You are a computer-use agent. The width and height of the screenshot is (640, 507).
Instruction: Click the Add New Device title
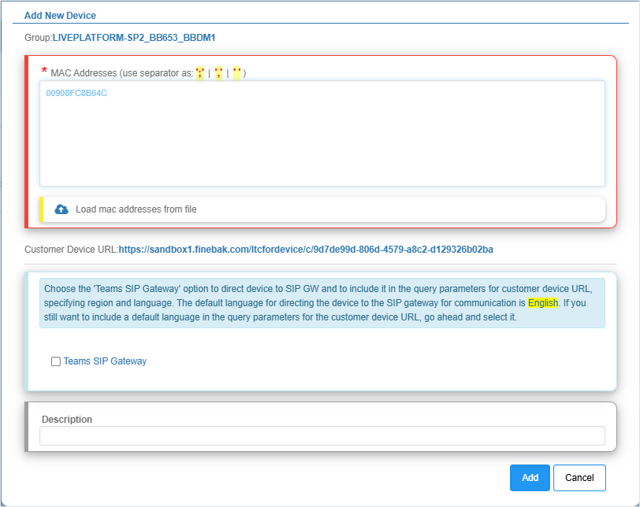(x=60, y=16)
